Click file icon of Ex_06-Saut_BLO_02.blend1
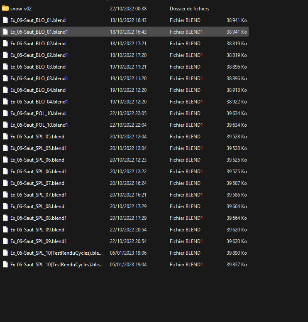The width and height of the screenshot is (308, 322). (x=5, y=55)
